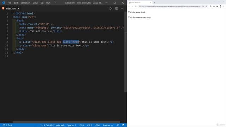The image size is (226, 127).
Task: Click the Prettier status item
Action: (x=108, y=125)
